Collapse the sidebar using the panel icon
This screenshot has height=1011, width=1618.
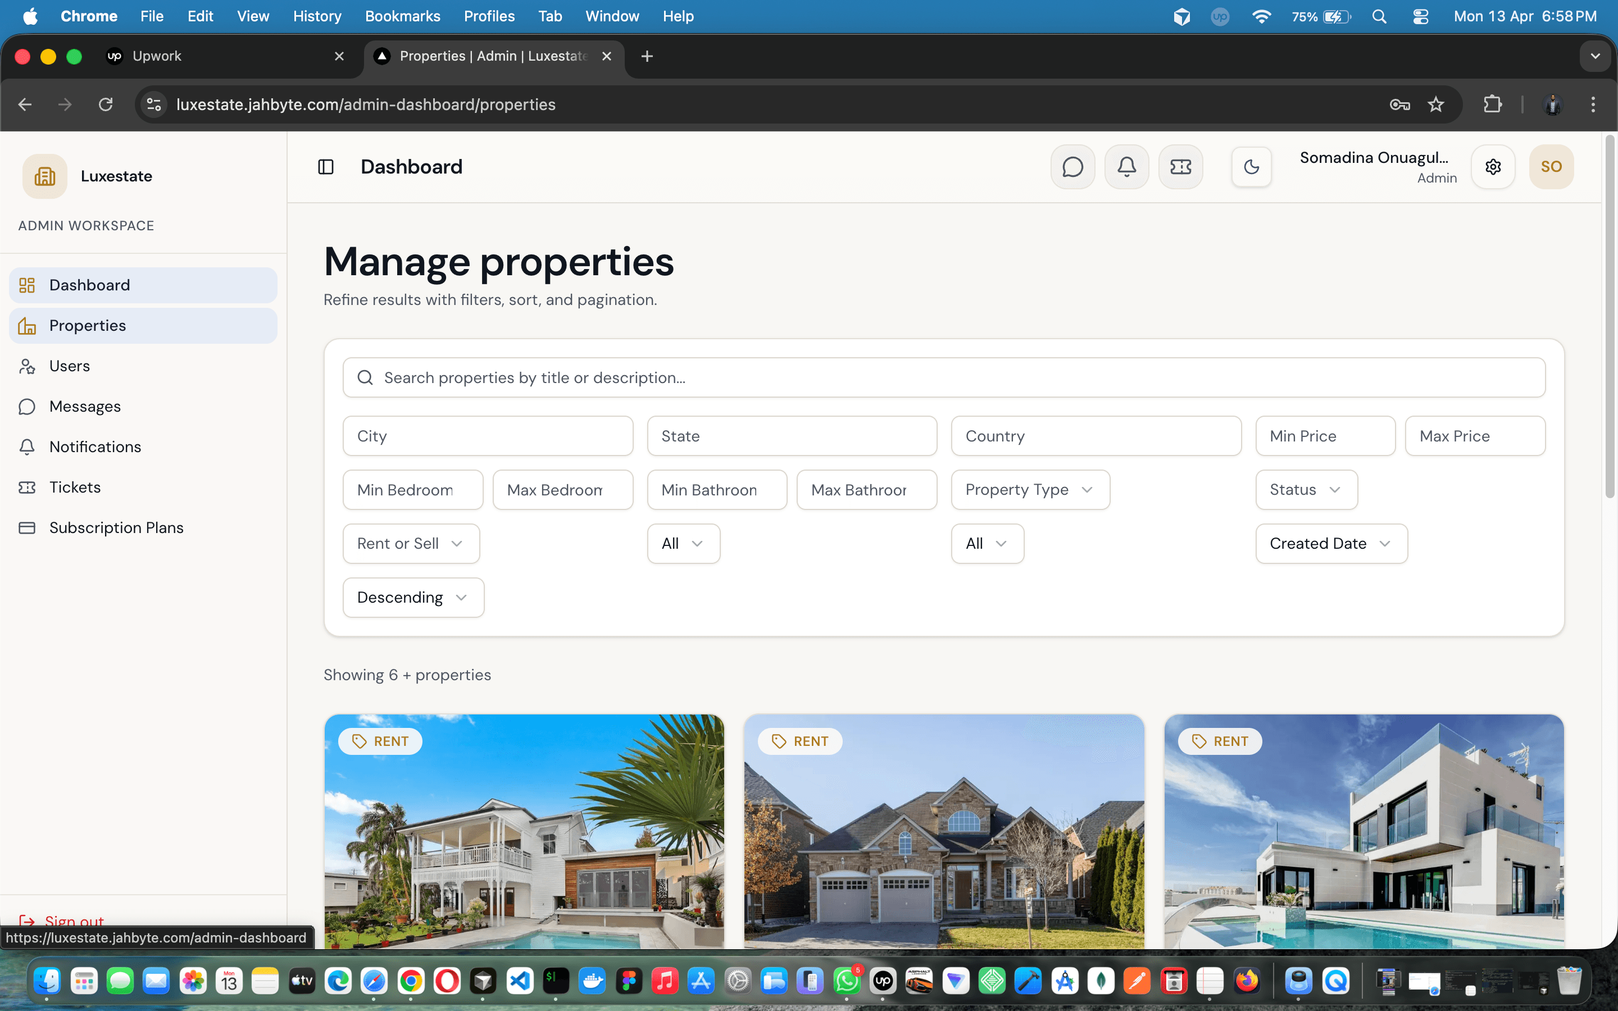326,166
